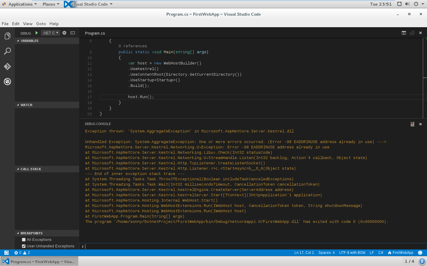Click the notification badge in the bottom panel
Image resolution: width=427 pixels, height=266 pixels.
pyautogui.click(x=422, y=261)
